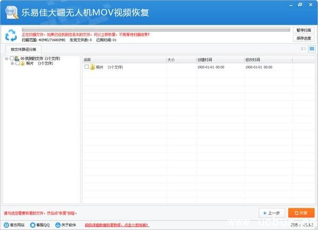318x230 pixels.
Task: Click the orange 恢复 button
Action: point(301,213)
